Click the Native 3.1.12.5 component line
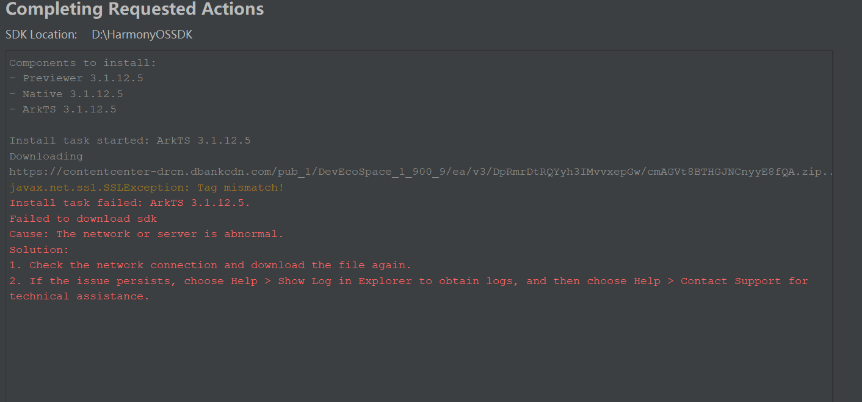Screen dimensions: 862x402 pyautogui.click(x=66, y=94)
